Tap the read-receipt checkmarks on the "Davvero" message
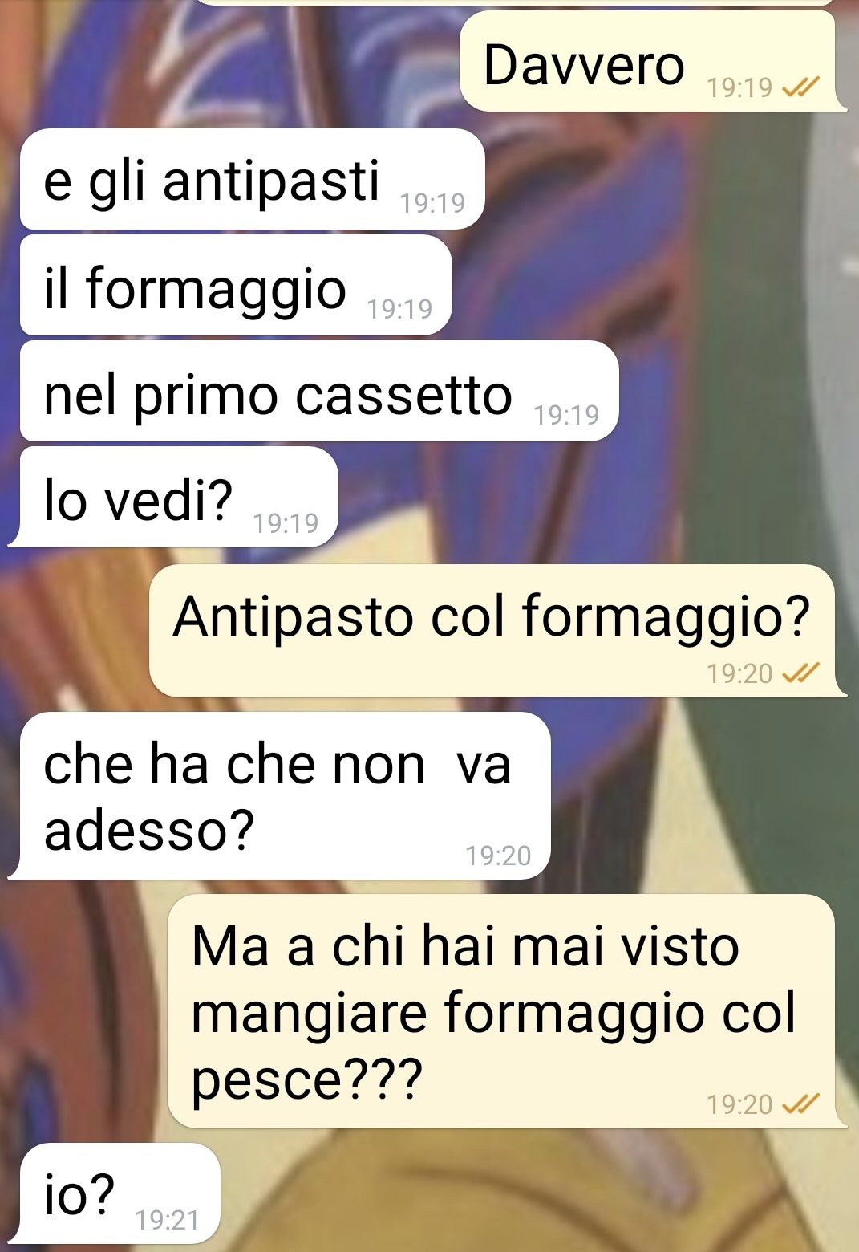Image resolution: width=859 pixels, height=1252 pixels. tap(800, 87)
